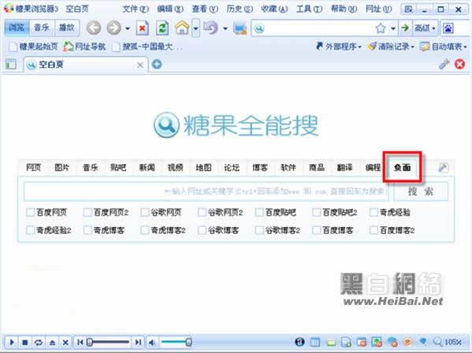
Task: Click the orange round status icon
Action: pos(407,342)
